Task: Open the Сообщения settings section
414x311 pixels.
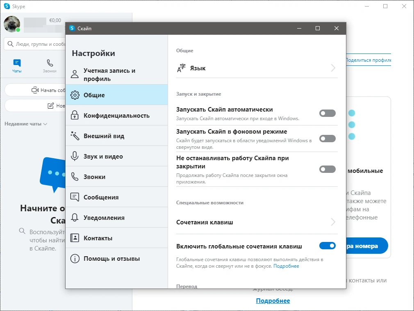Action: (116, 197)
